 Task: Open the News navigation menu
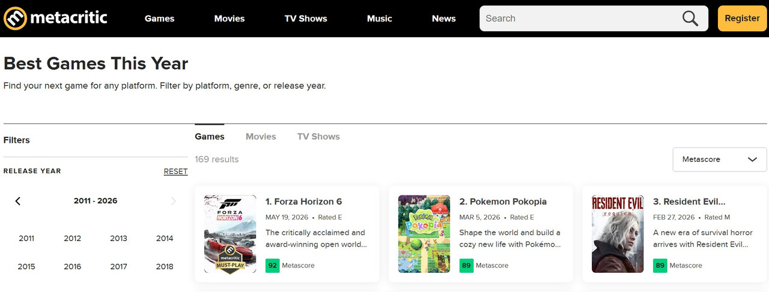click(x=444, y=19)
